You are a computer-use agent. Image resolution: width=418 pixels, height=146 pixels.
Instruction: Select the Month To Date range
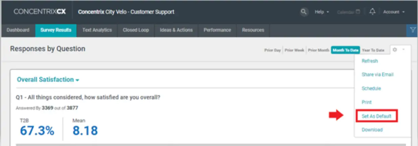tap(345, 50)
